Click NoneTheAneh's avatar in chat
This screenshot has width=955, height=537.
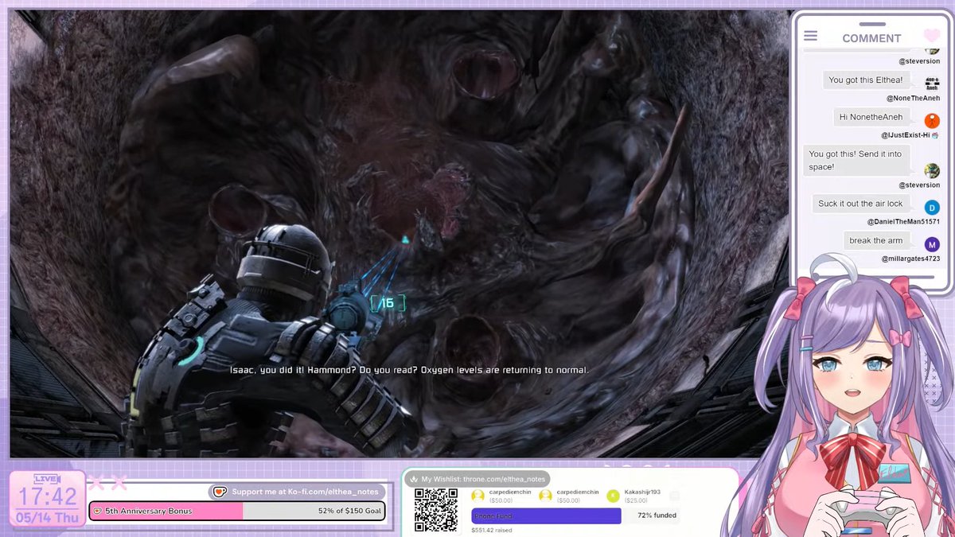coord(932,83)
